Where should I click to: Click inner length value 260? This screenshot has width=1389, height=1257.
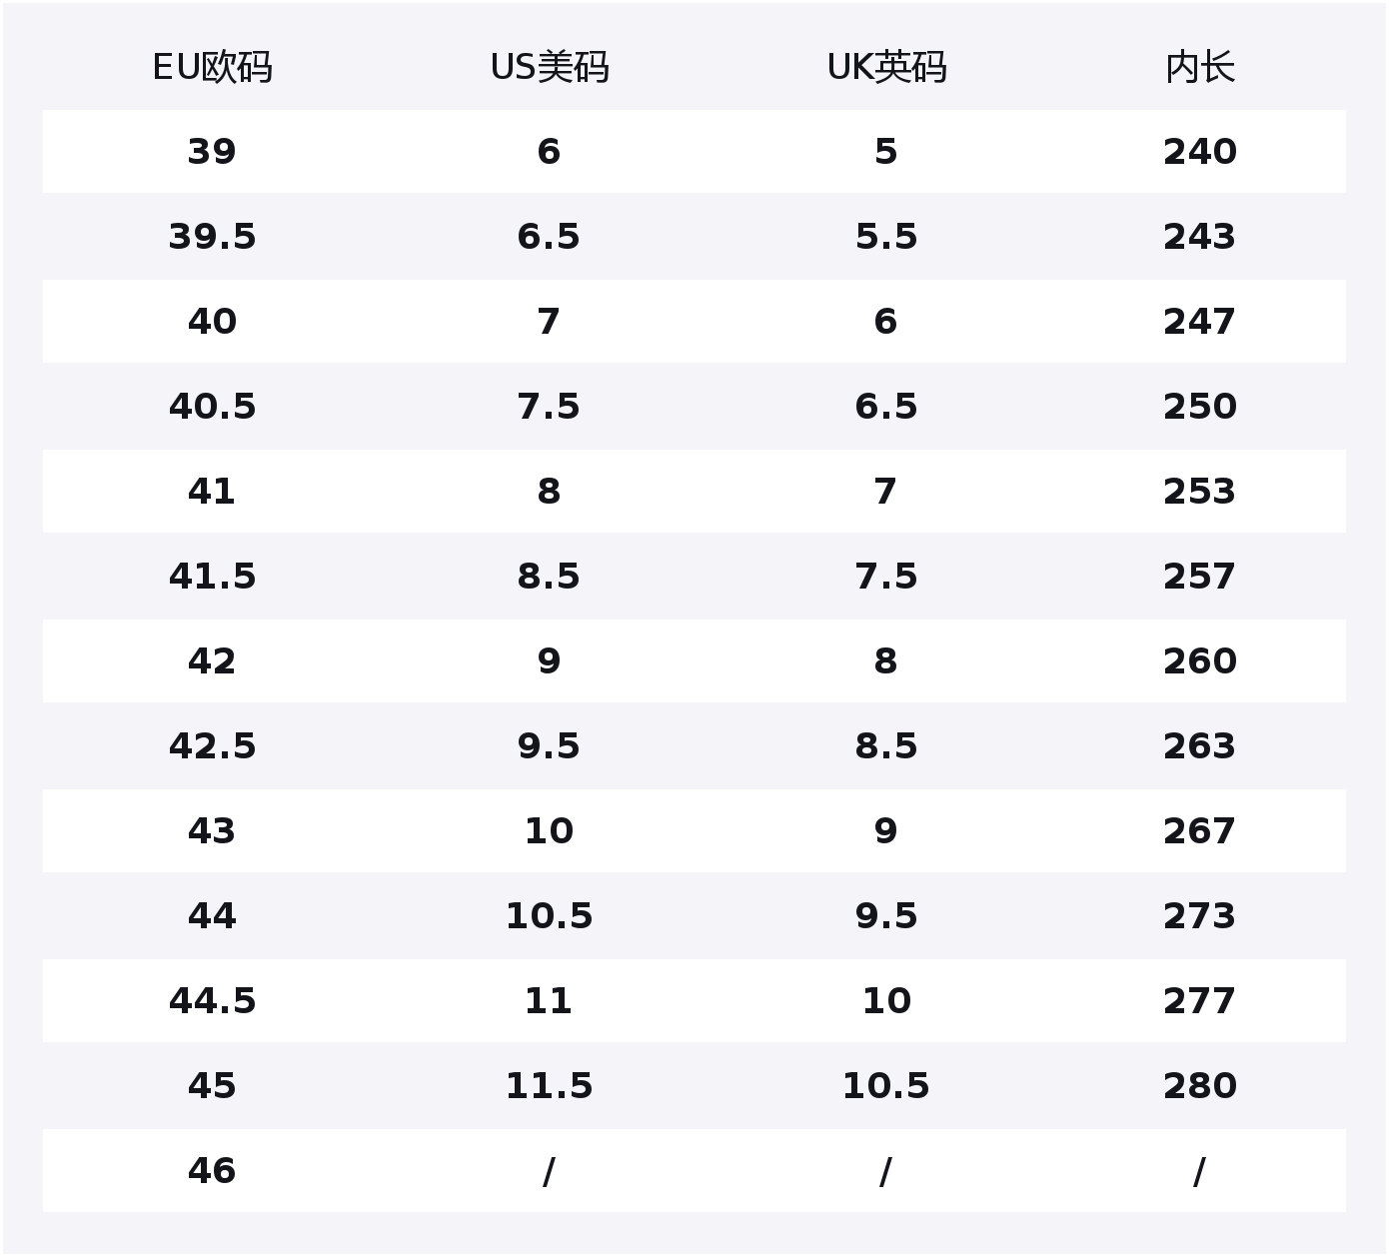(1199, 661)
